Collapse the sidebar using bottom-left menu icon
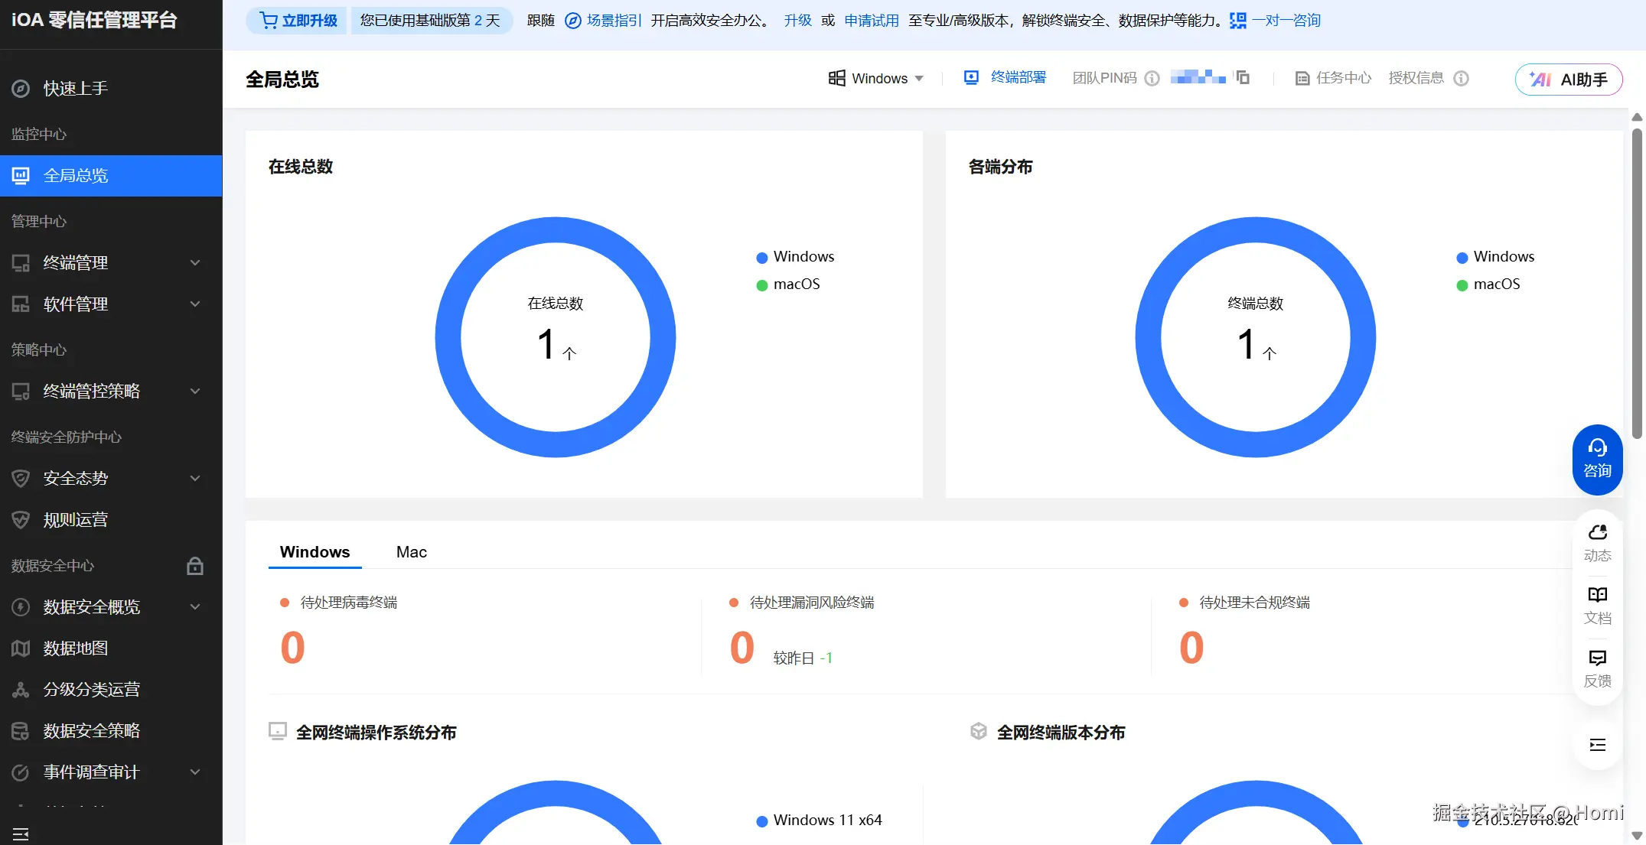The image size is (1646, 845). tap(21, 834)
